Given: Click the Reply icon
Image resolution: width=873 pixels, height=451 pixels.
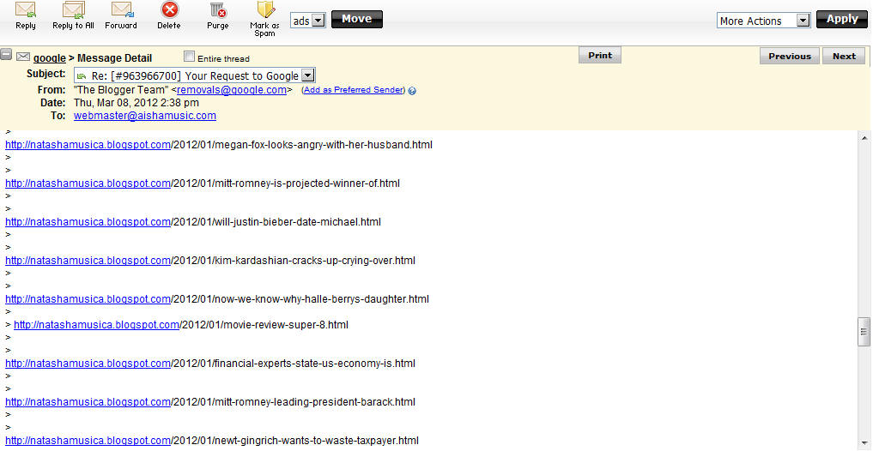Looking at the screenshot, I should tap(25, 10).
